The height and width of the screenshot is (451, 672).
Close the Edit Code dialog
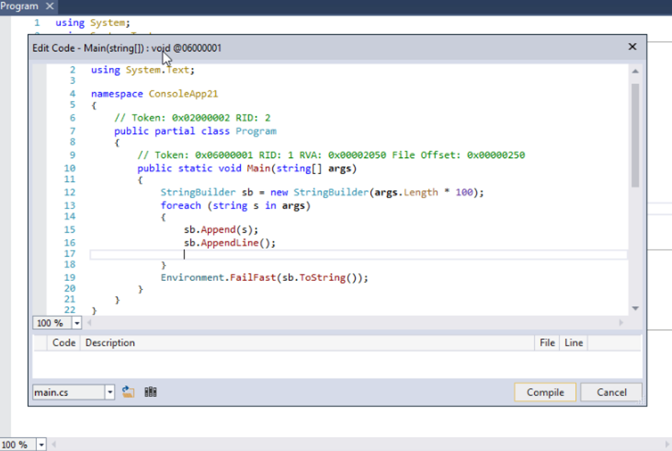coord(632,47)
